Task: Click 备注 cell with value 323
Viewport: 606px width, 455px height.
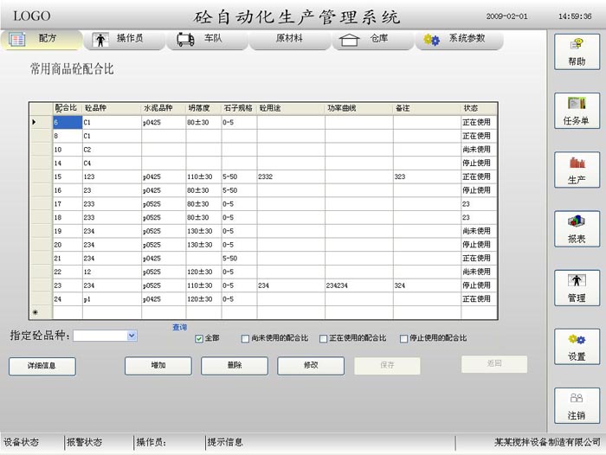Action: click(427, 176)
